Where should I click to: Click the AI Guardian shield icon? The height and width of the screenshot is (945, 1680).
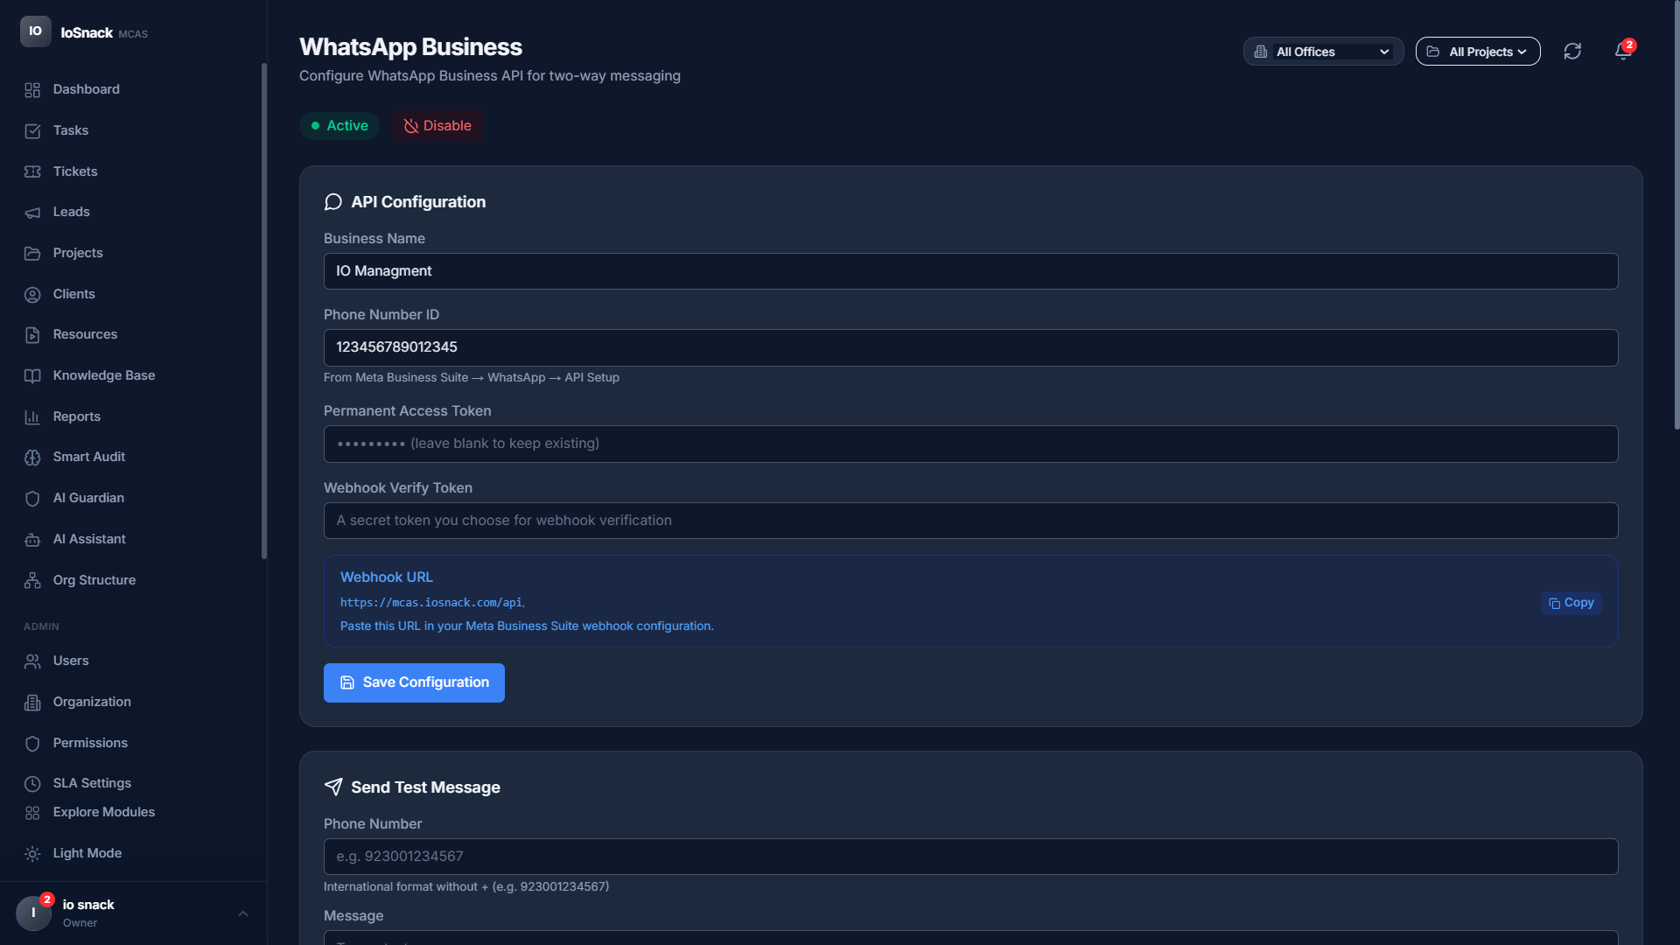pyautogui.click(x=32, y=499)
